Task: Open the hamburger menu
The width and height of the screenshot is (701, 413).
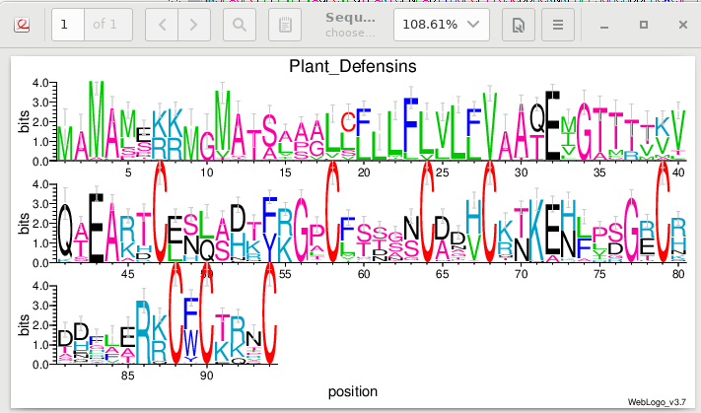Action: click(559, 24)
